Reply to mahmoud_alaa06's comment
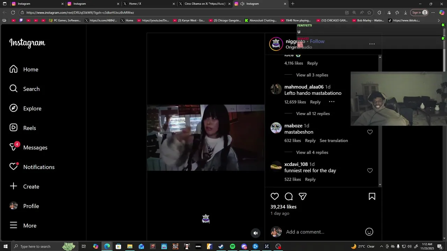Image resolution: width=447 pixels, height=251 pixels. (315, 102)
